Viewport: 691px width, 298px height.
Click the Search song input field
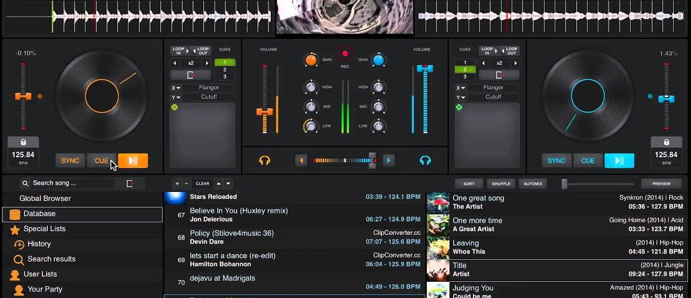click(73, 184)
